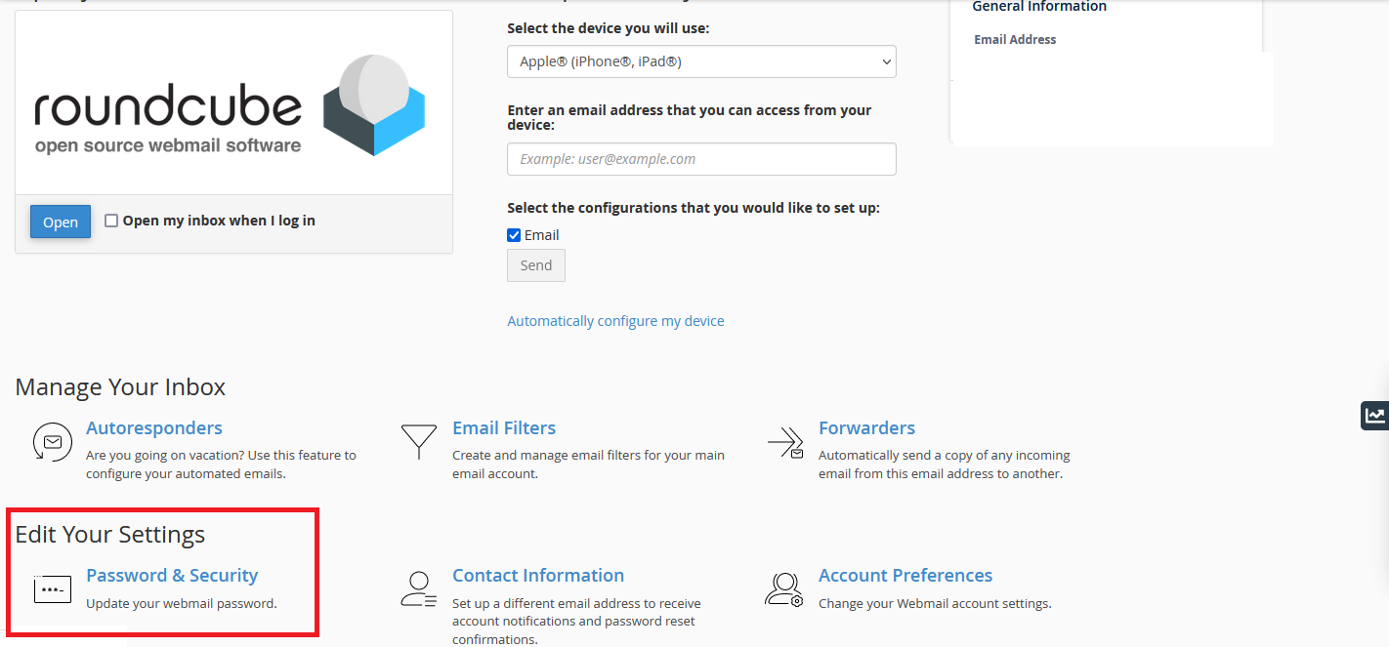Click the Forwarders arrow icon
Image resolution: width=1389 pixels, height=647 pixels.
(785, 442)
